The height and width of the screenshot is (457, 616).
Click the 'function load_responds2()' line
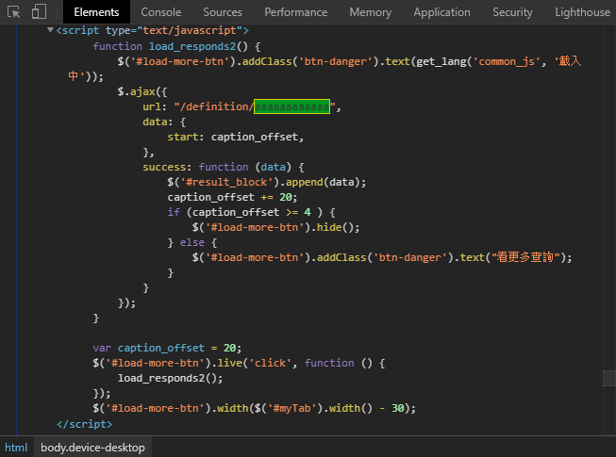(x=176, y=46)
